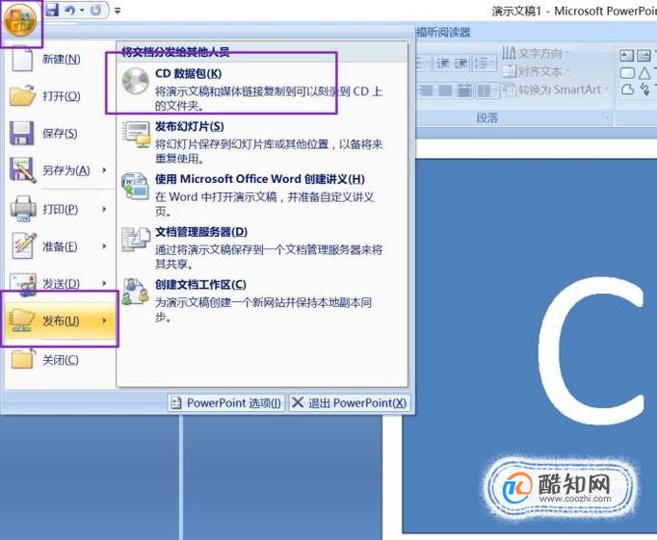The width and height of the screenshot is (657, 540).
Task: Click decrease indent icon in ribbon
Action: click(442, 64)
